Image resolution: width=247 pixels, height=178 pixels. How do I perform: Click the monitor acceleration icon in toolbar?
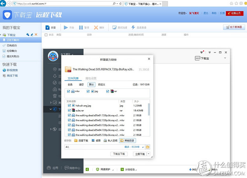click(x=114, y=28)
